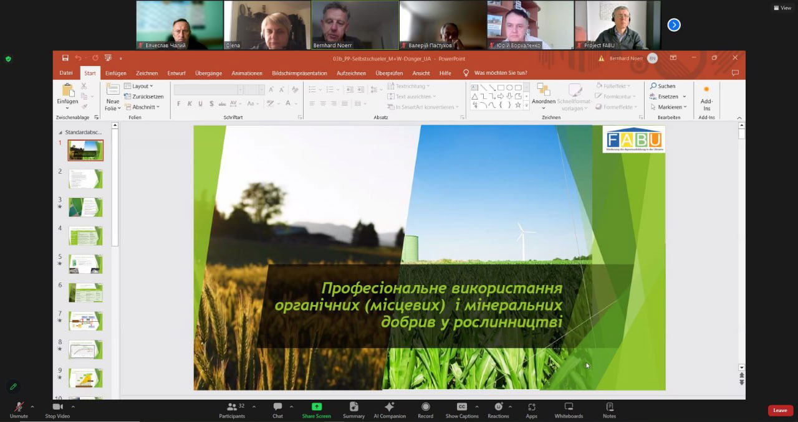This screenshot has width=798, height=422.
Task: Open the Reactions menu
Action: [498, 410]
